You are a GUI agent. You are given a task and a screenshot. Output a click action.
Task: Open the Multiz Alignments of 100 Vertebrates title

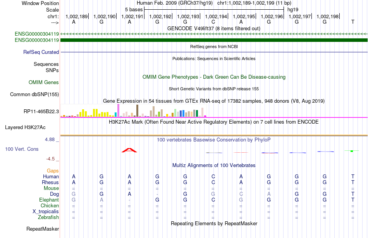[214, 165]
